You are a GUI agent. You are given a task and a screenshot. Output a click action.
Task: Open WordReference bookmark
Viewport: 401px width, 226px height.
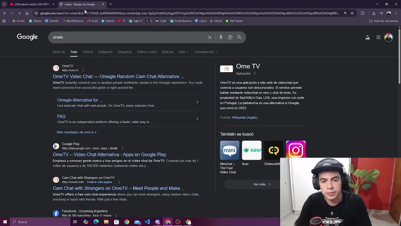click(73, 21)
